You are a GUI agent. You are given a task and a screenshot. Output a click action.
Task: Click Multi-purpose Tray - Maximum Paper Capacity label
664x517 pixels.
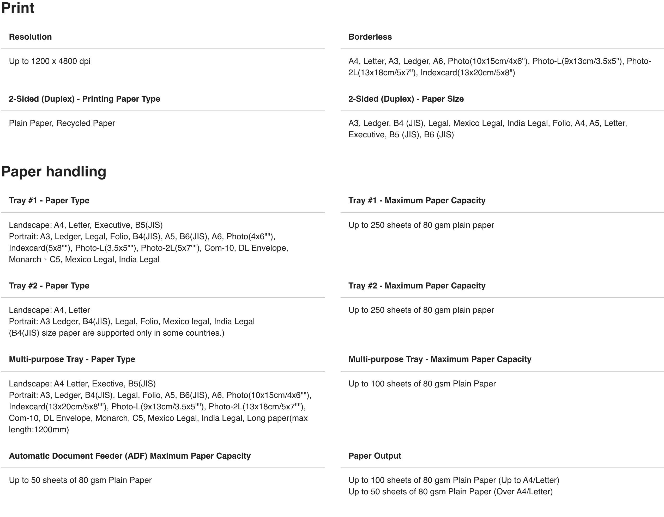tap(440, 359)
